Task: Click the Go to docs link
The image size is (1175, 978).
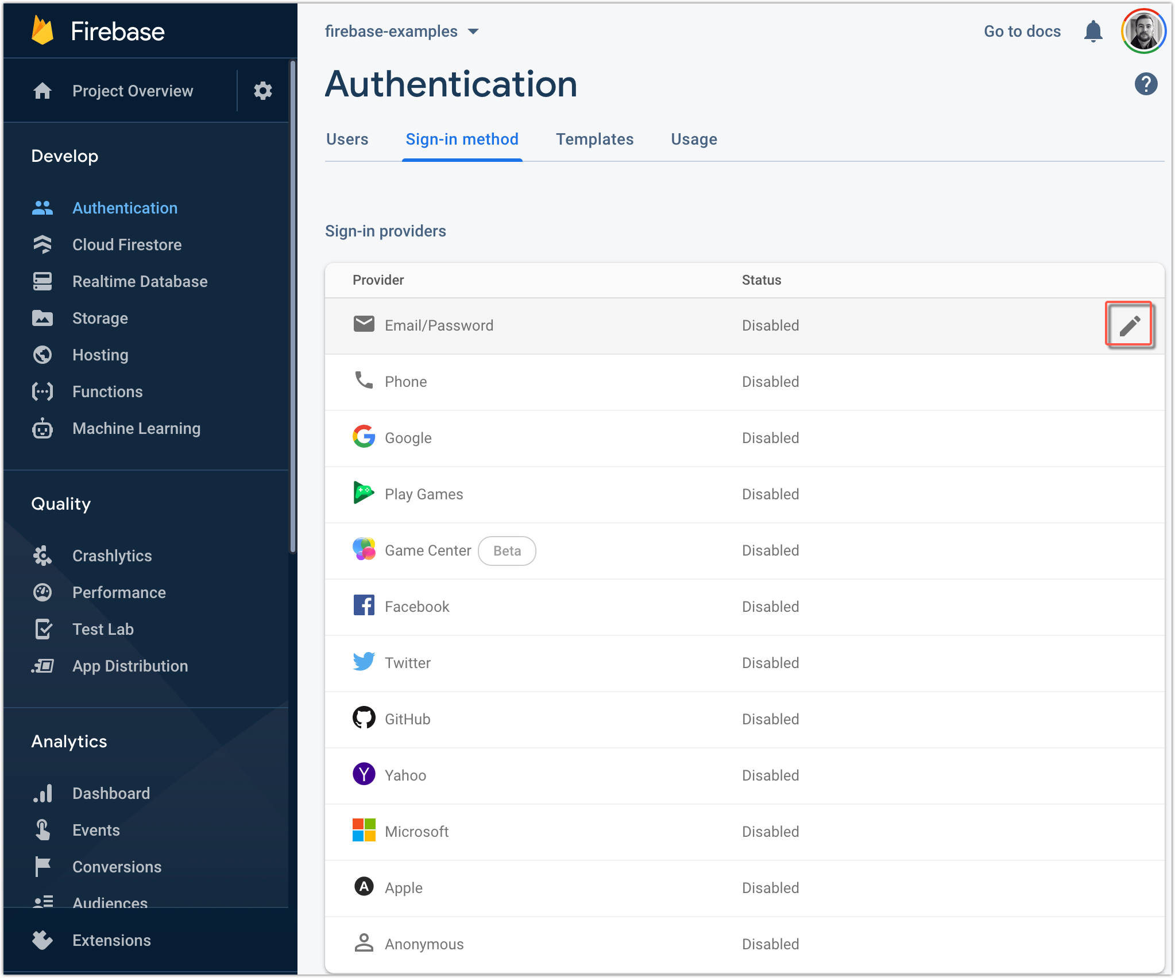Action: (x=1022, y=31)
